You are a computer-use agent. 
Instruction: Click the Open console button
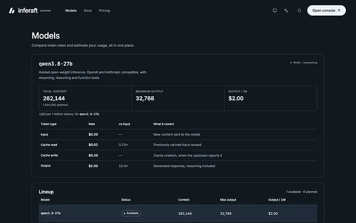(326, 11)
